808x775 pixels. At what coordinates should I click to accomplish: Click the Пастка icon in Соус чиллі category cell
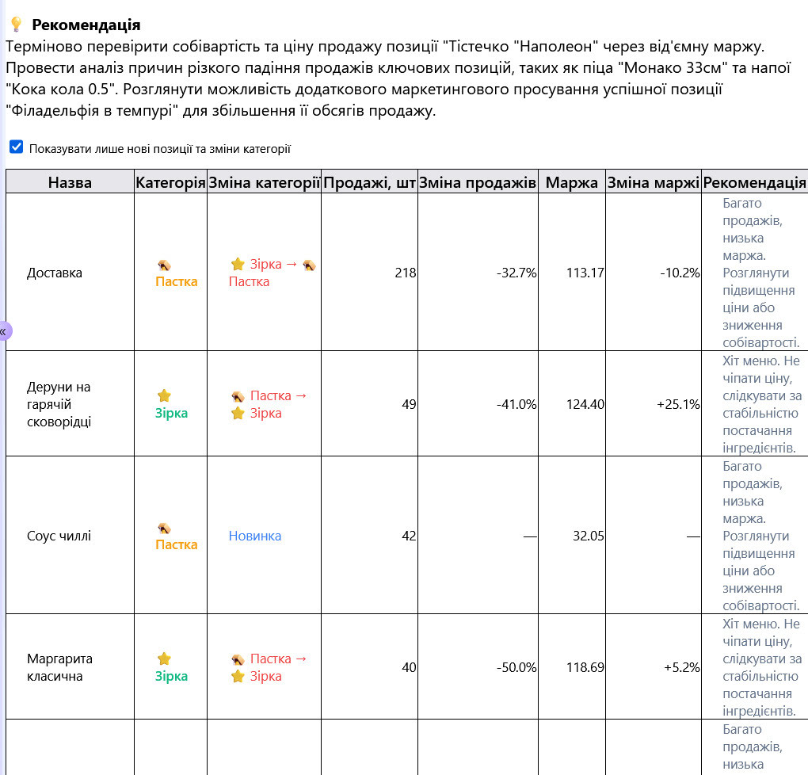165,528
